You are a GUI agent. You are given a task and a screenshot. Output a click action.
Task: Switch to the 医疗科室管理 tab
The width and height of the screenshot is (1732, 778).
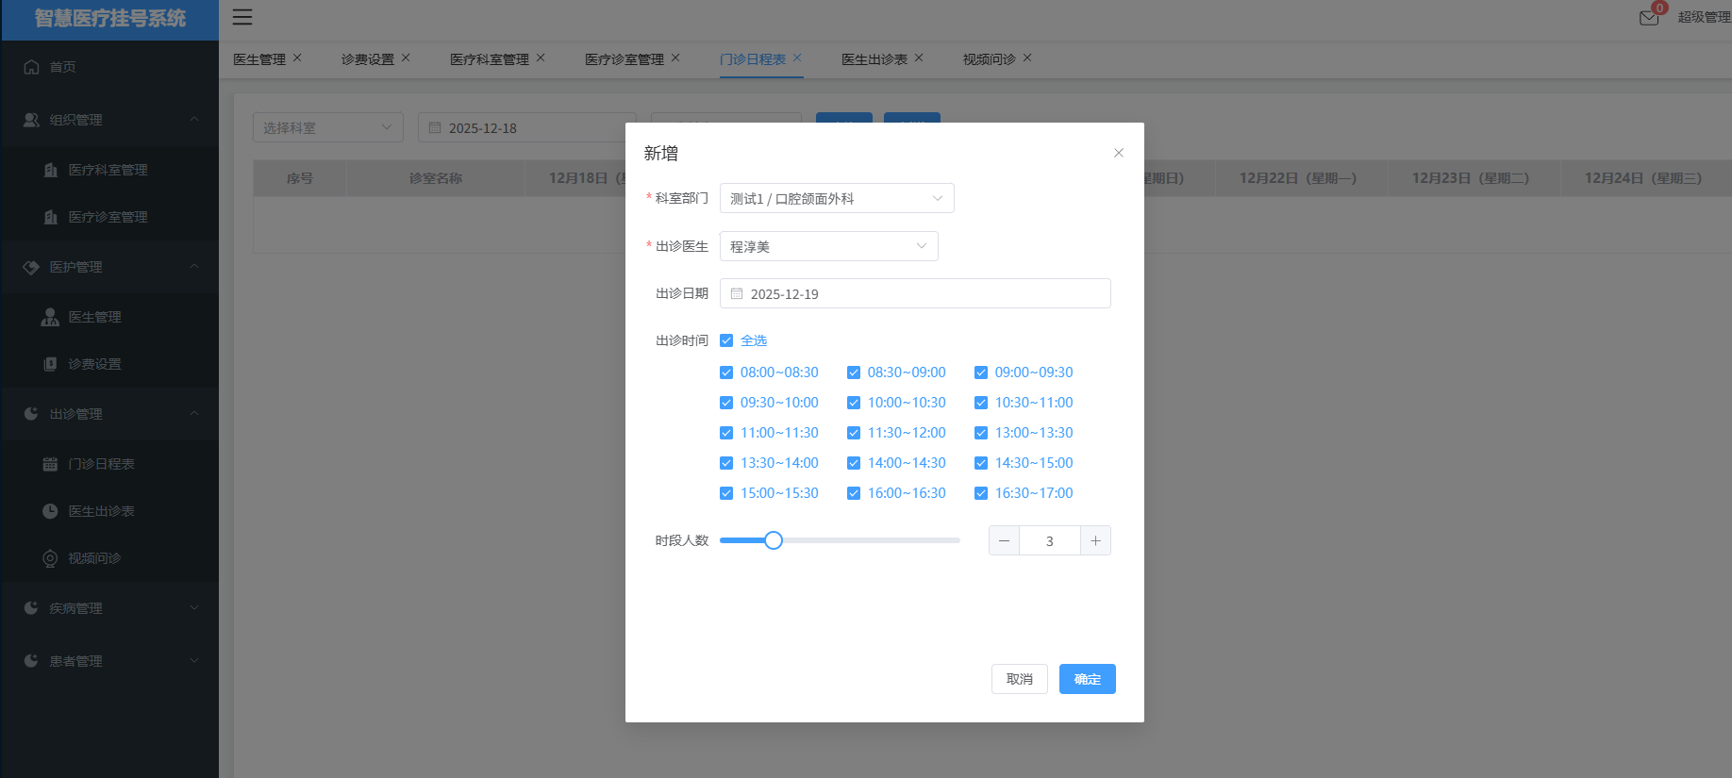pyautogui.click(x=490, y=59)
